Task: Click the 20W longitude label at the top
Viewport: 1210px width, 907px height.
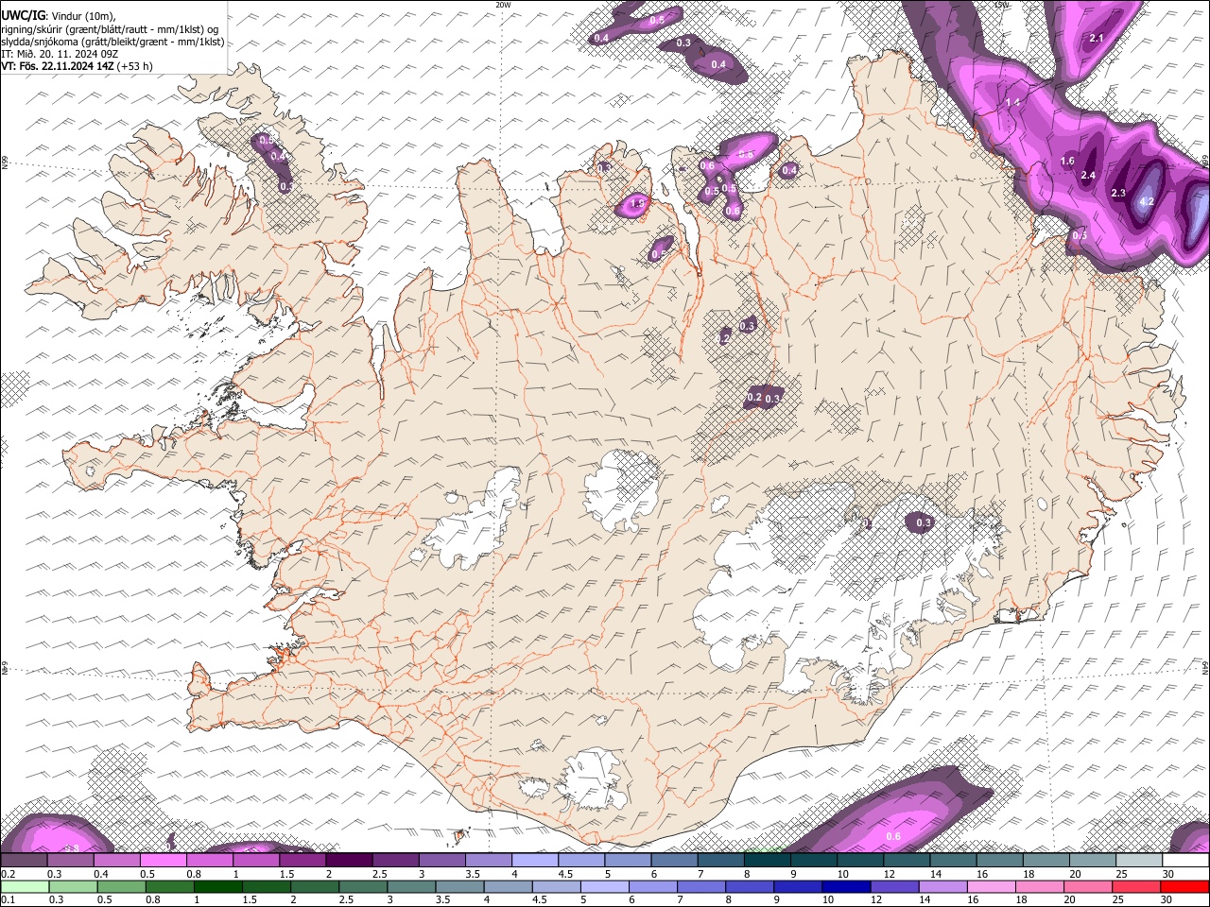Action: click(x=503, y=5)
